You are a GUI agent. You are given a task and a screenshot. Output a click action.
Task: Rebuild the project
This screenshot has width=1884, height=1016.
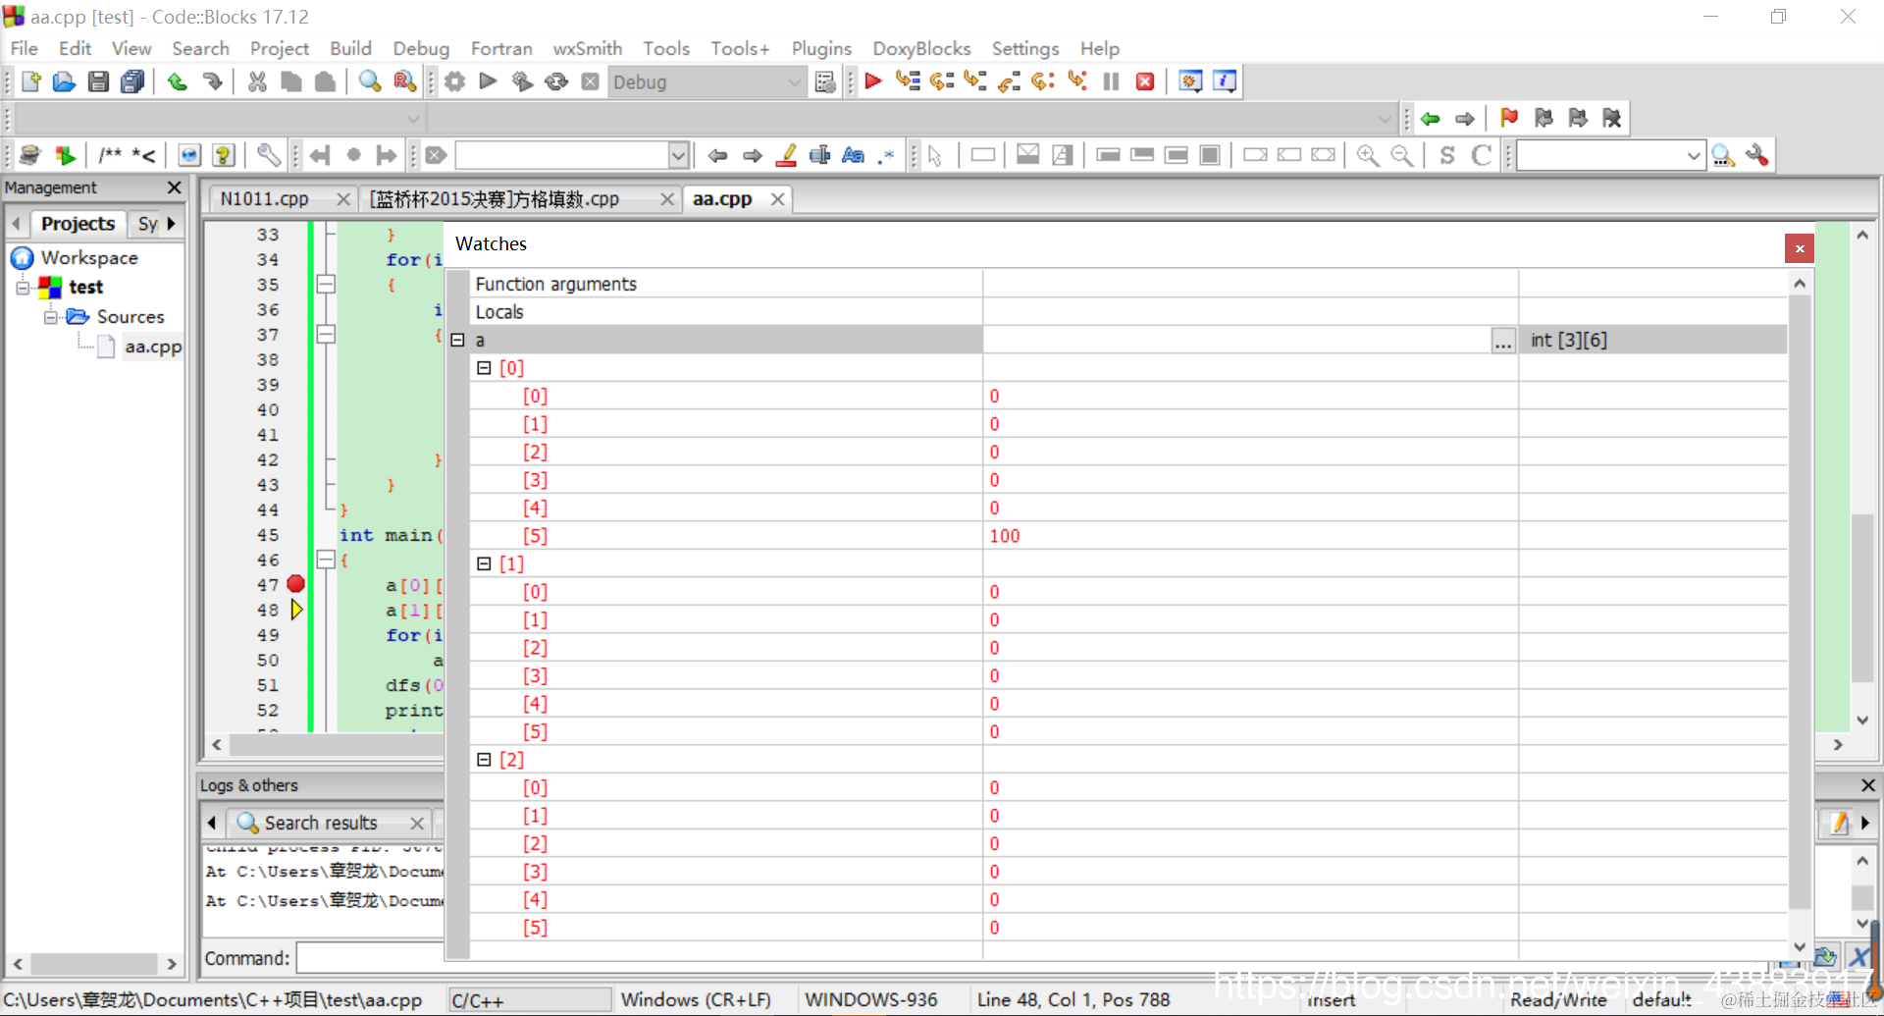click(x=556, y=81)
